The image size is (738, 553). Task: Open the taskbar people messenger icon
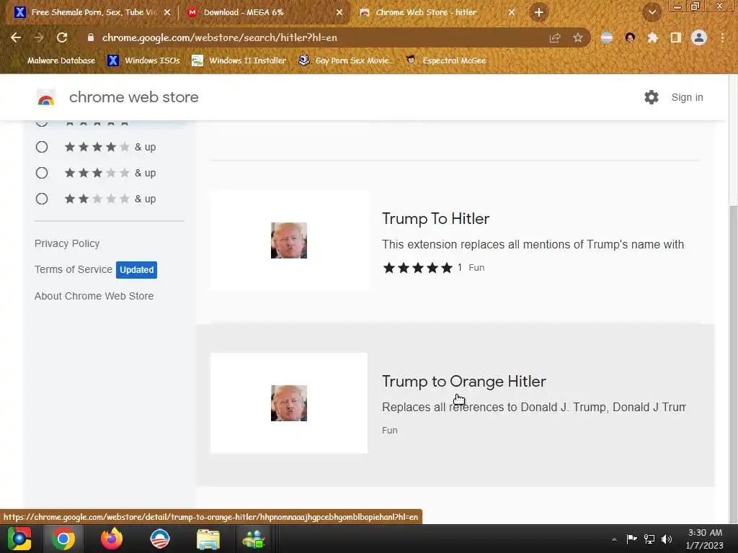254,539
